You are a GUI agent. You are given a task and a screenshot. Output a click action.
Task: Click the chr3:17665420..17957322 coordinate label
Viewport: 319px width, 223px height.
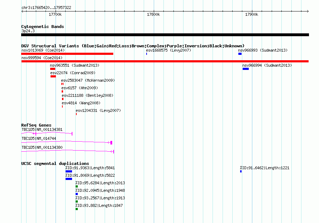(x=46, y=8)
